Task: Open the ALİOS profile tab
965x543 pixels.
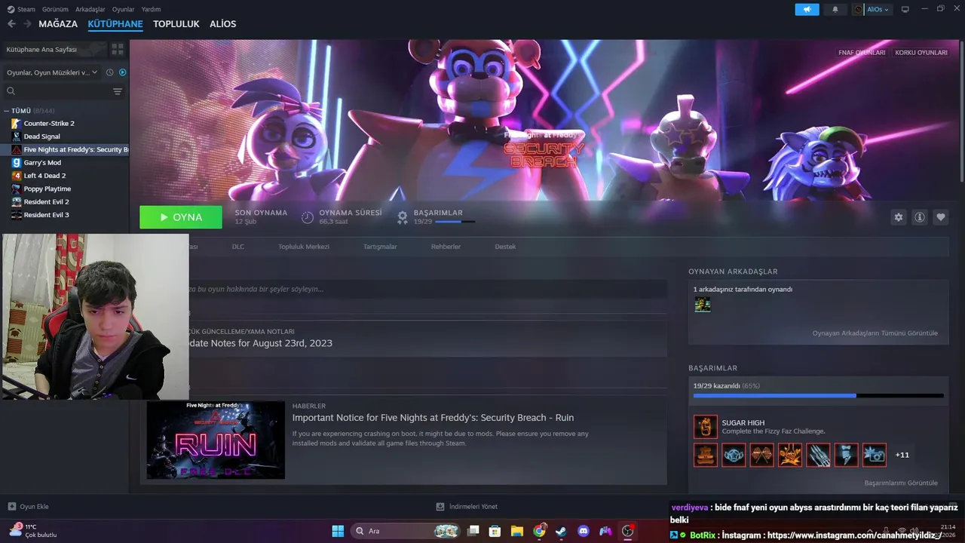Action: pos(222,24)
